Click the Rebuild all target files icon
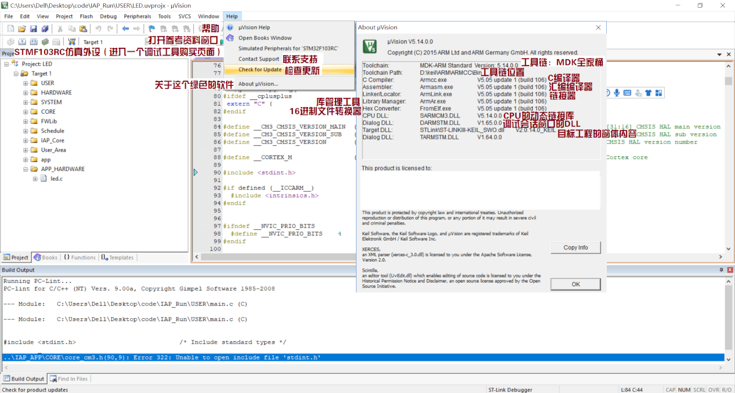The height and width of the screenshot is (393, 735). click(33, 42)
